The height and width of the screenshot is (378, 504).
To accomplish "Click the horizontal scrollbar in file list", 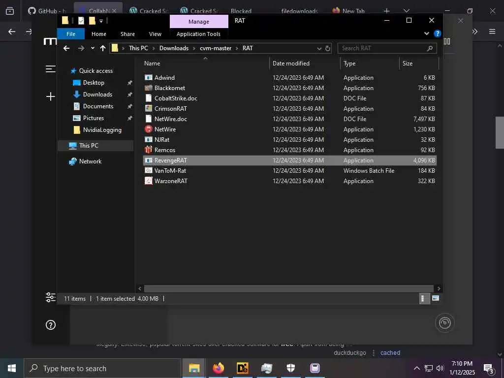I will [288, 288].
